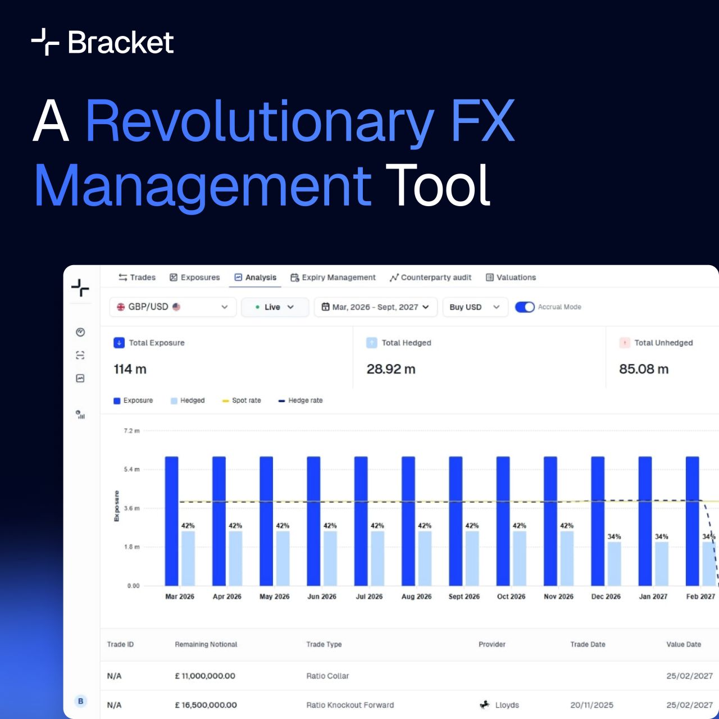Image resolution: width=719 pixels, height=719 pixels.
Task: Select the Analysis tab
Action: click(256, 277)
